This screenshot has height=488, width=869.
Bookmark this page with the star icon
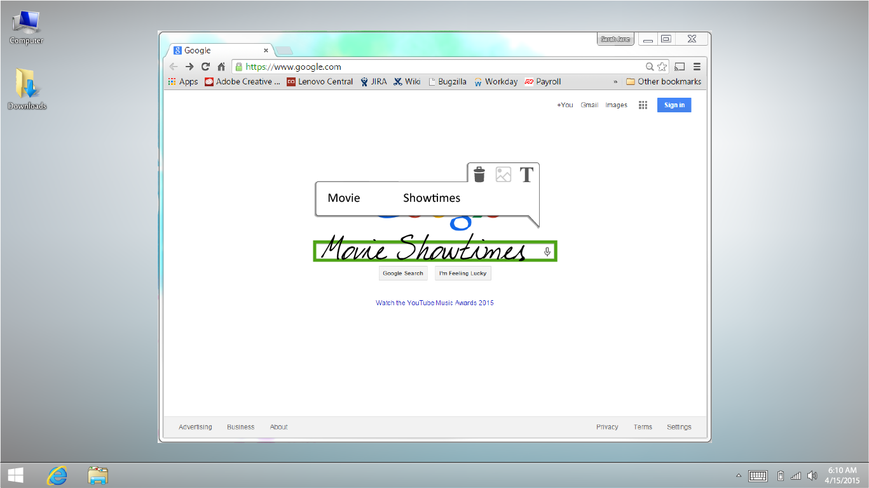tap(662, 67)
